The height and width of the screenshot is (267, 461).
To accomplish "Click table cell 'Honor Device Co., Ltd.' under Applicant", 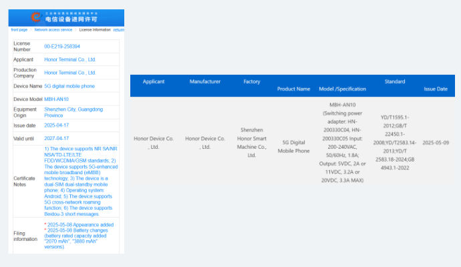I will click(154, 143).
